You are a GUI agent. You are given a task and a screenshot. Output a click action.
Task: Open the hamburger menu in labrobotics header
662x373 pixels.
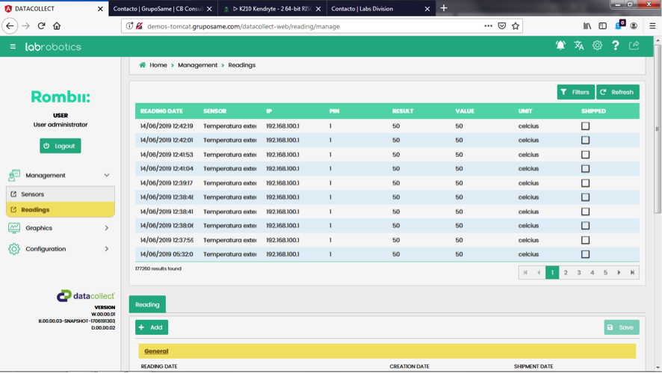[13, 46]
